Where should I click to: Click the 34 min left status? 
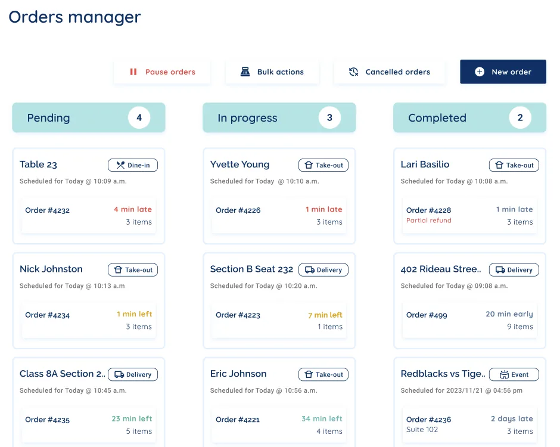322,419
